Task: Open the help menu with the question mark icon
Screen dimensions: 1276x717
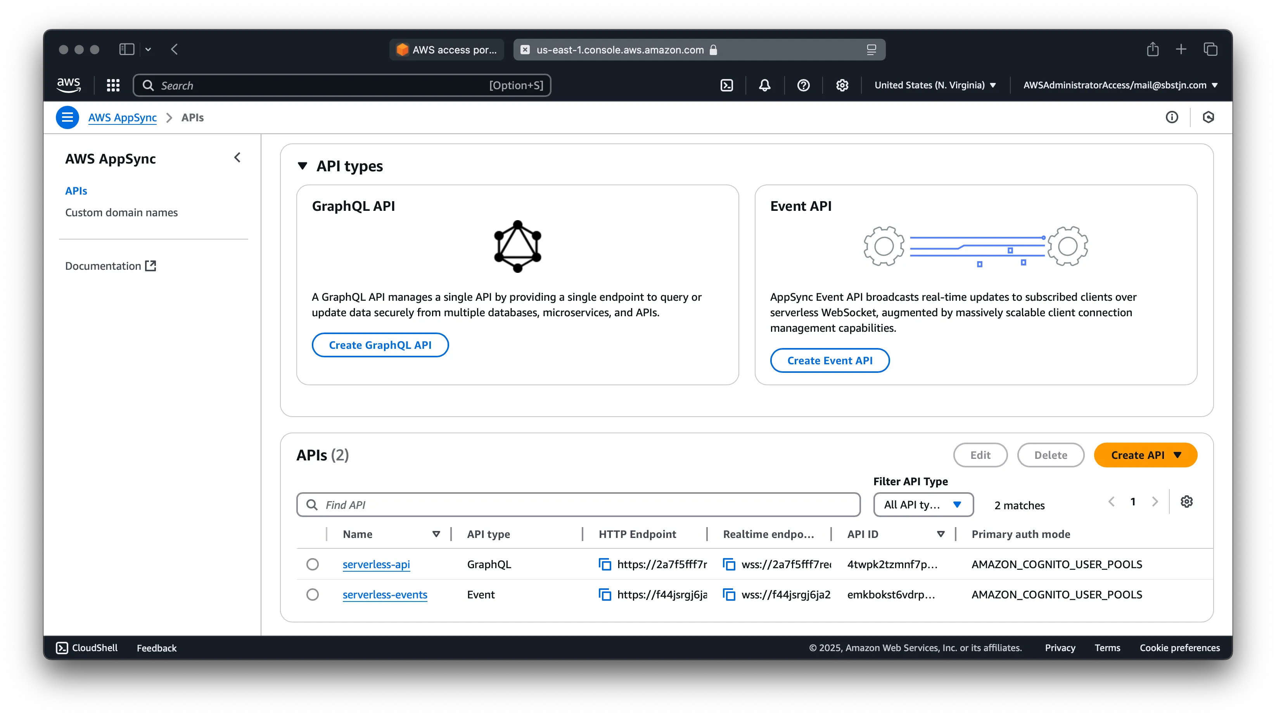Action: [x=803, y=85]
